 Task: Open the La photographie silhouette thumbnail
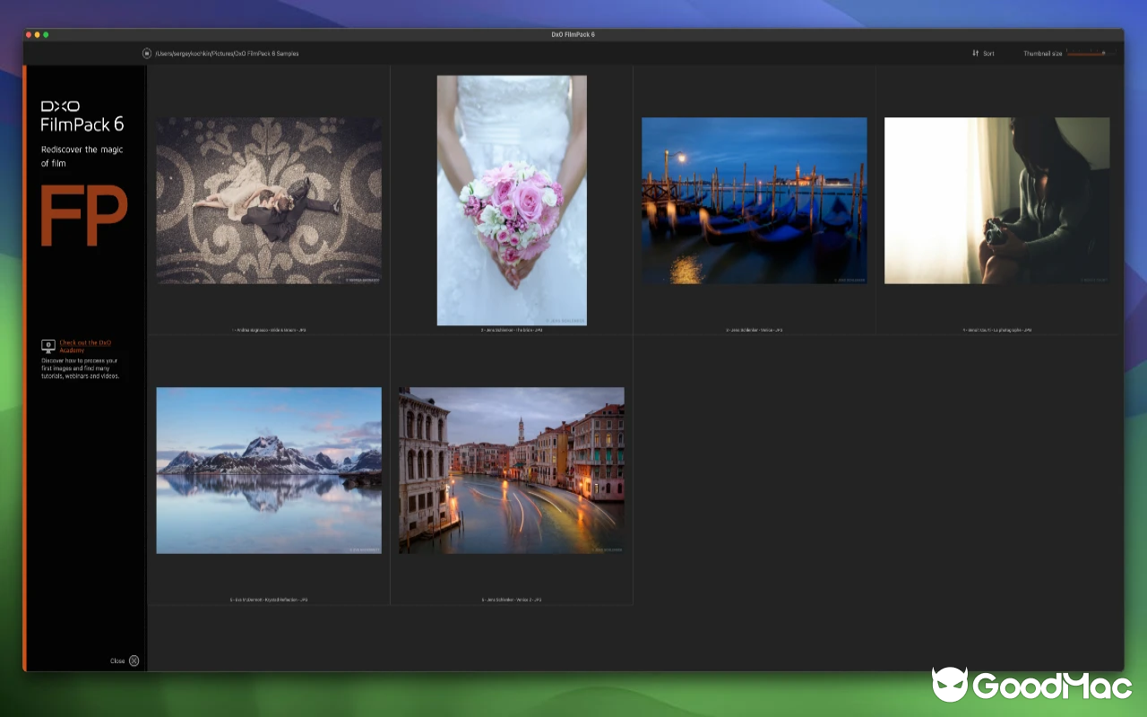coord(996,200)
